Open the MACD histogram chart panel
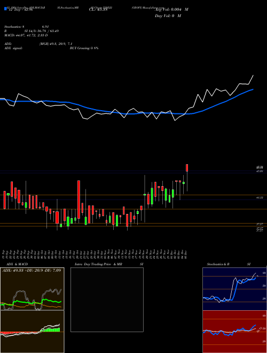 [x=32, y=332]
